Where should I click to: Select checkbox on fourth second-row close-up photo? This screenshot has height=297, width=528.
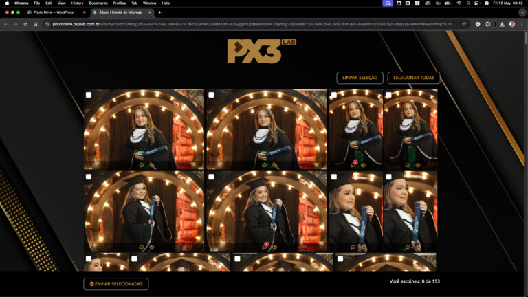pyautogui.click(x=388, y=177)
